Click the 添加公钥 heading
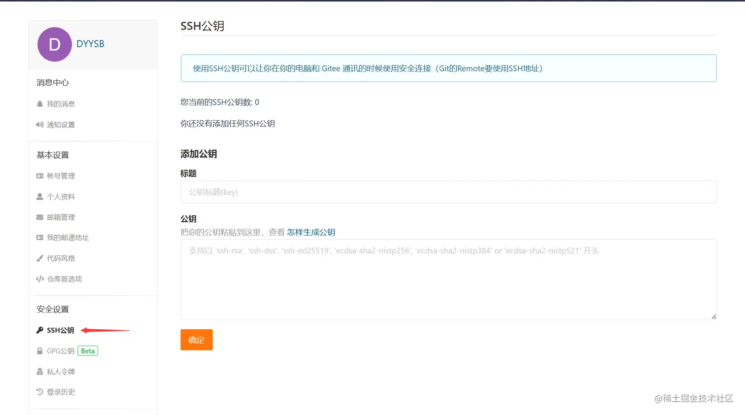 coord(199,154)
